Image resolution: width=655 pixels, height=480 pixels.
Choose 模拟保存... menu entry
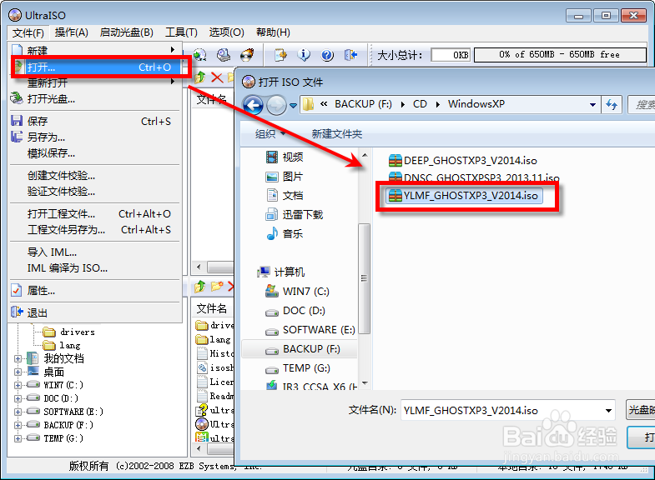[x=95, y=153]
